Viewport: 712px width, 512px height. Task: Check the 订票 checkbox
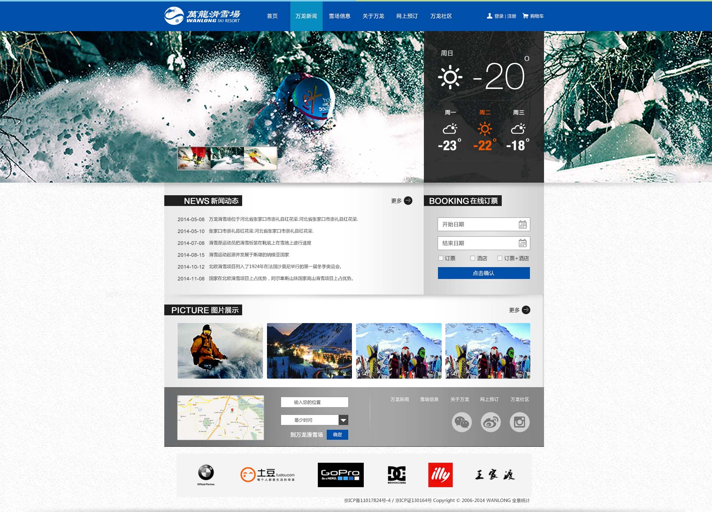(x=441, y=258)
